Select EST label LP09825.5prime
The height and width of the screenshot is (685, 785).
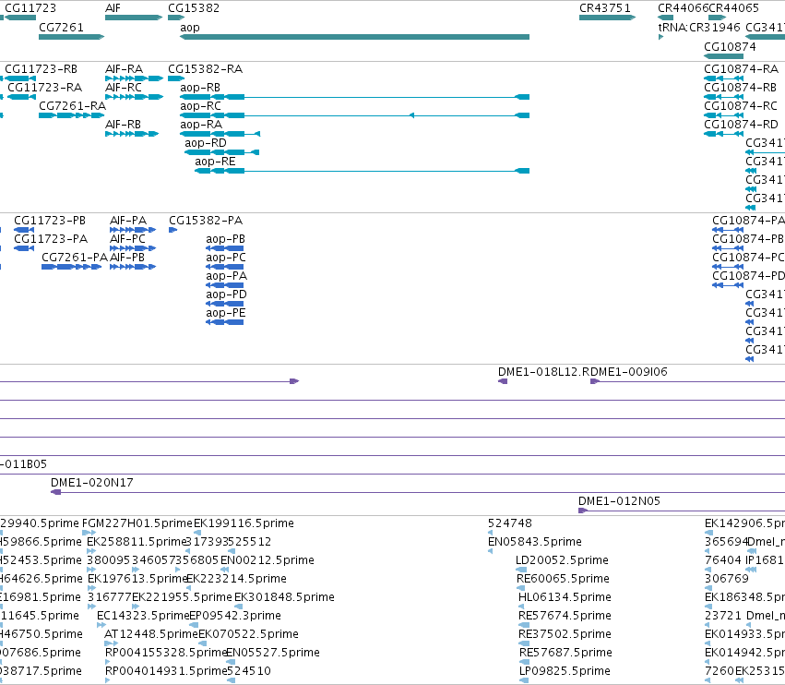[565, 671]
